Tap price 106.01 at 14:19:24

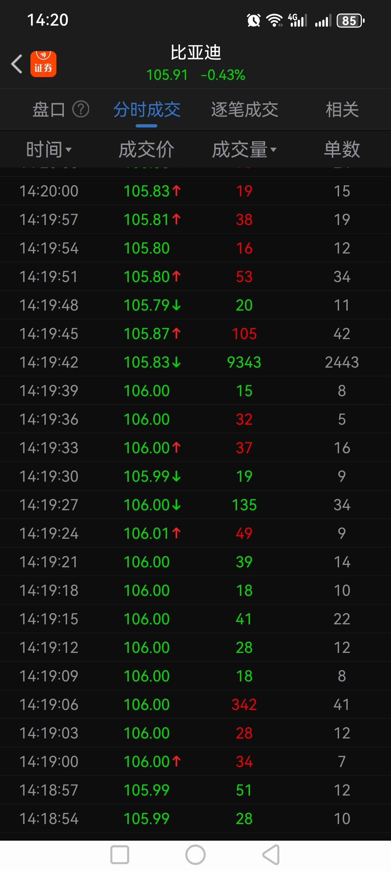(x=146, y=533)
